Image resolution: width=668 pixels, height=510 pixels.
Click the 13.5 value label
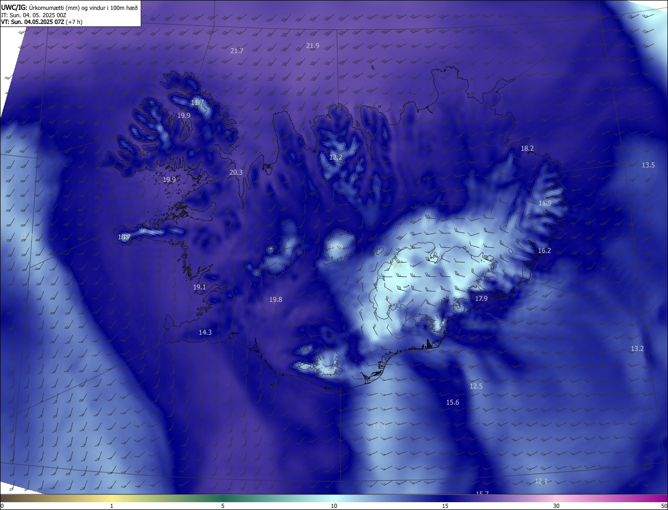pyautogui.click(x=648, y=165)
